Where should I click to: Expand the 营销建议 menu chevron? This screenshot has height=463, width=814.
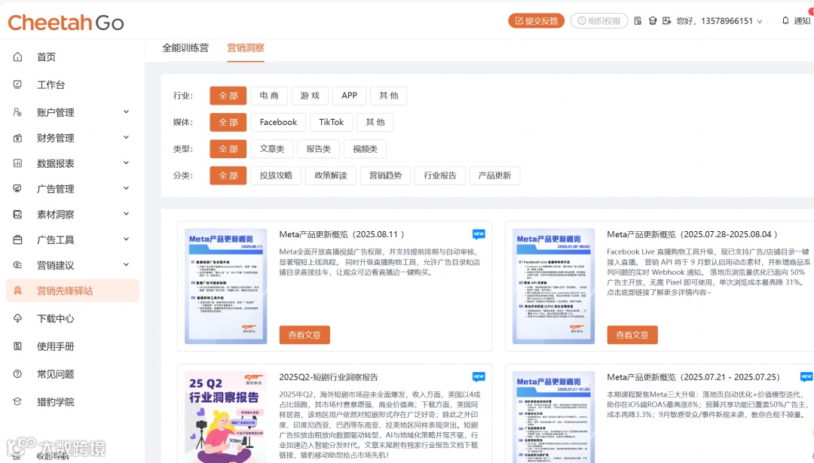[x=126, y=264]
